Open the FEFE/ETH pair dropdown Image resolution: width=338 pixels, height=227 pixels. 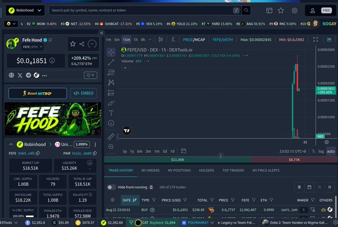point(32,47)
